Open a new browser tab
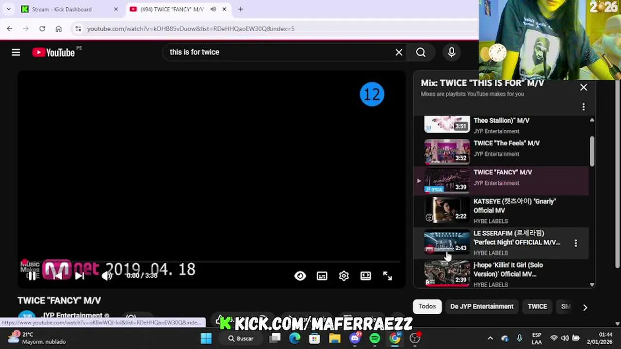621x349 pixels. point(240,9)
